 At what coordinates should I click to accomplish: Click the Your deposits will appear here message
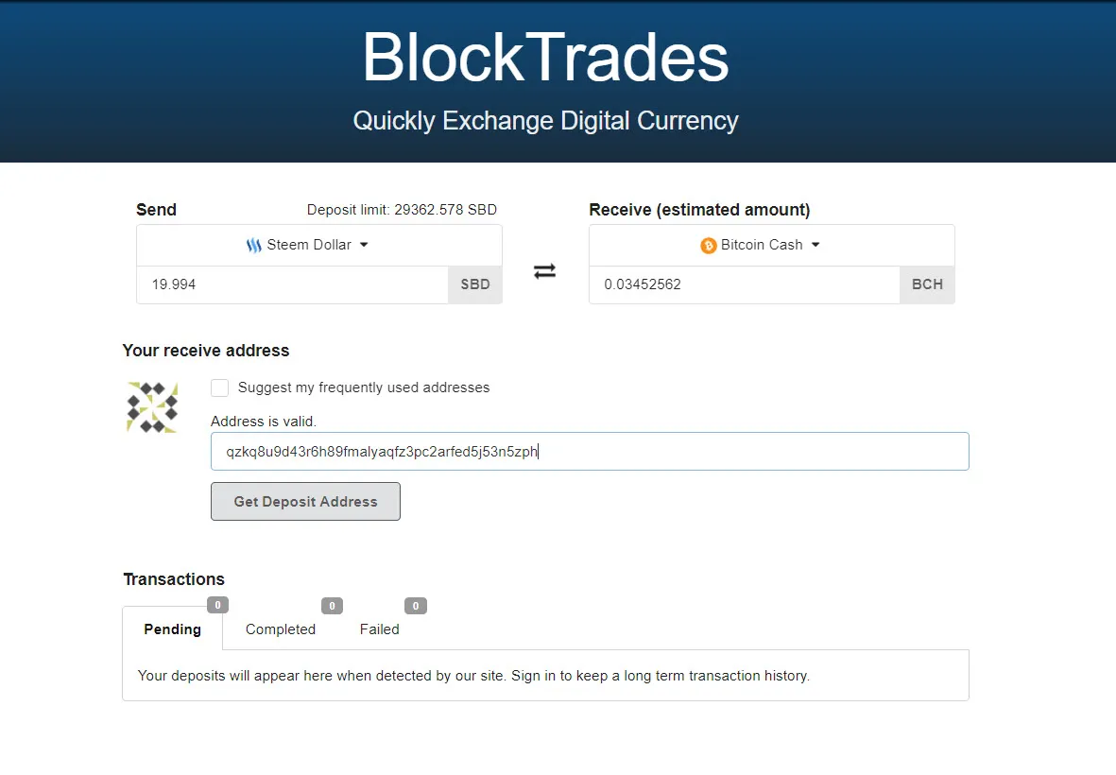pyautogui.click(x=473, y=676)
